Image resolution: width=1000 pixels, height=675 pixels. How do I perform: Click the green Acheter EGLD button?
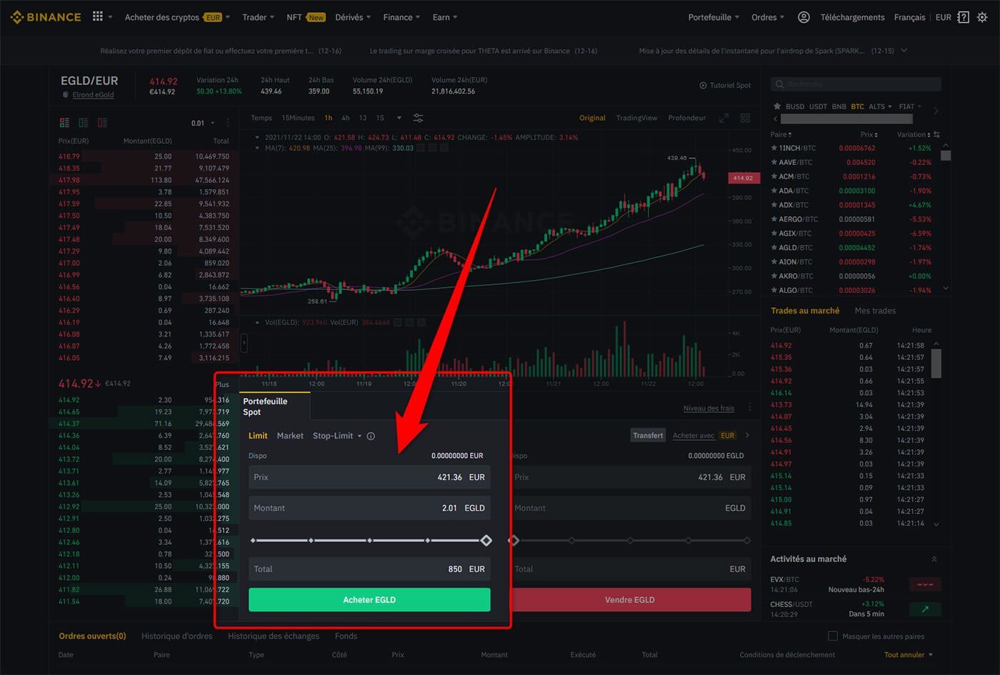(x=369, y=600)
